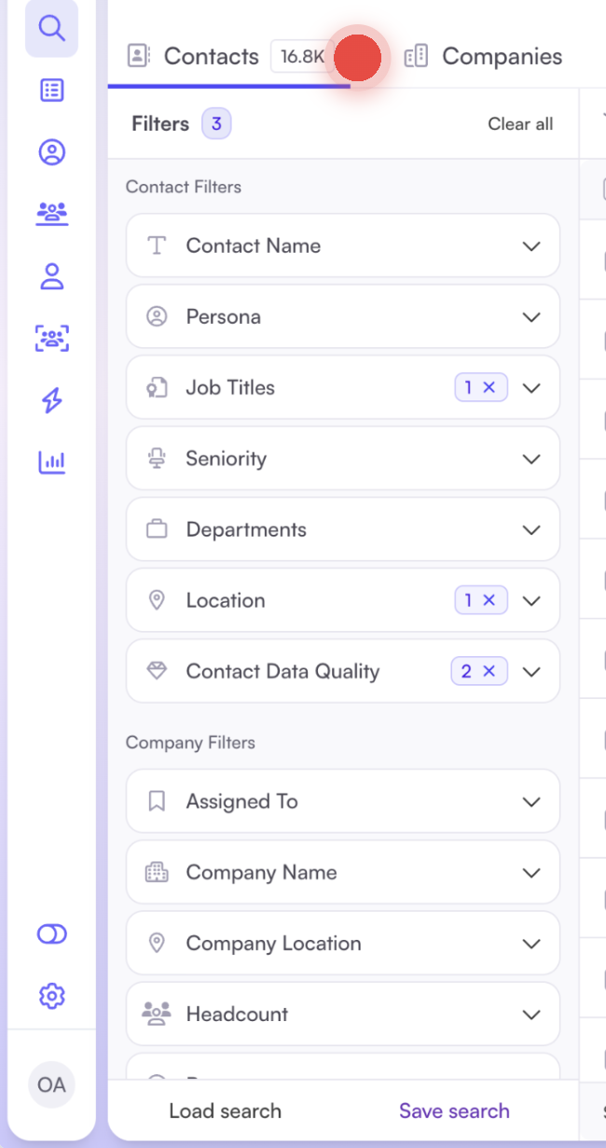Viewport: 606px width, 1148px height.
Task: Click the list view sidebar icon
Action: click(x=52, y=91)
